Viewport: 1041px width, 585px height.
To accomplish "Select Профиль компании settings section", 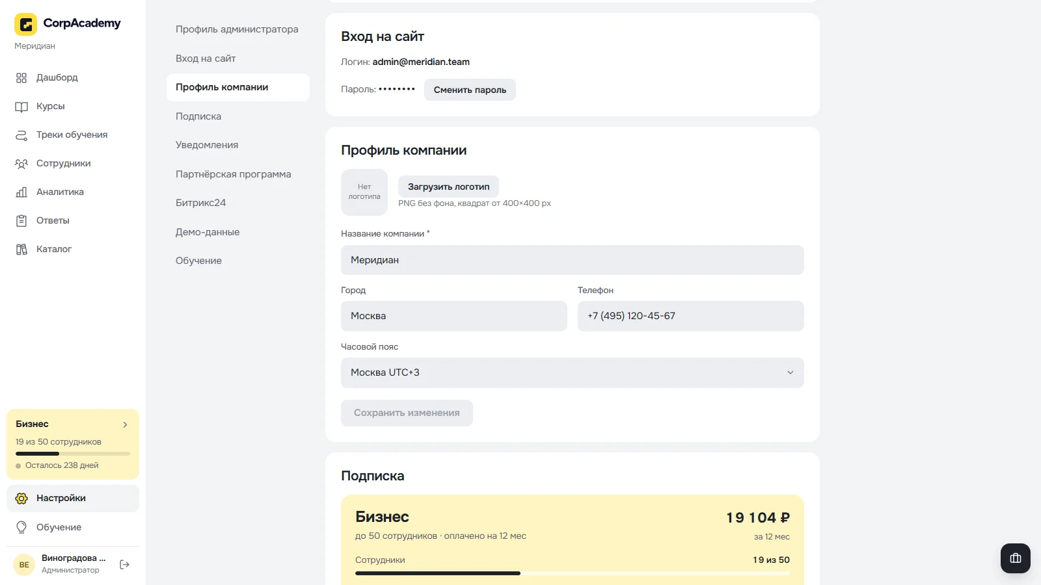I will (238, 87).
